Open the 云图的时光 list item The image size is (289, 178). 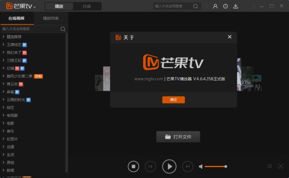16,100
